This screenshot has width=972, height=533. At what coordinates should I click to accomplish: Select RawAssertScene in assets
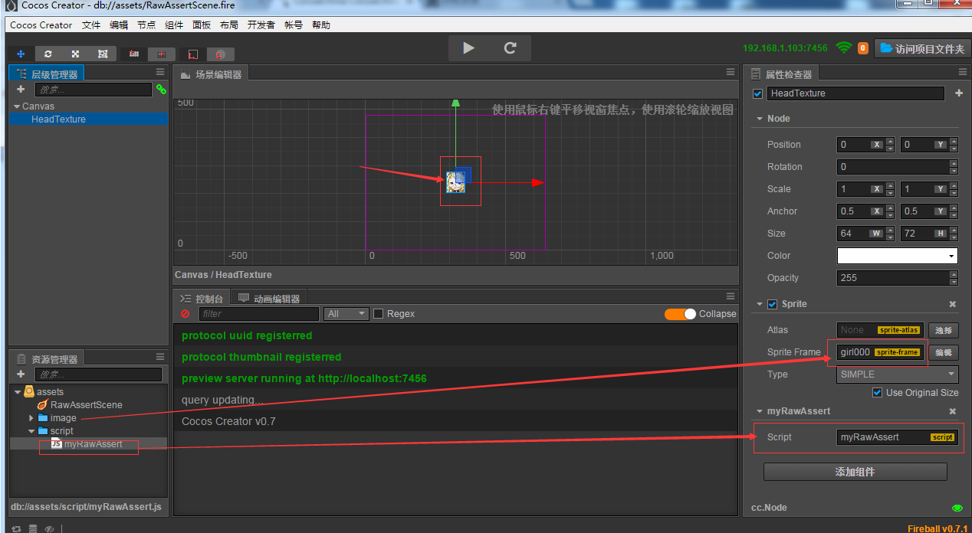[86, 405]
